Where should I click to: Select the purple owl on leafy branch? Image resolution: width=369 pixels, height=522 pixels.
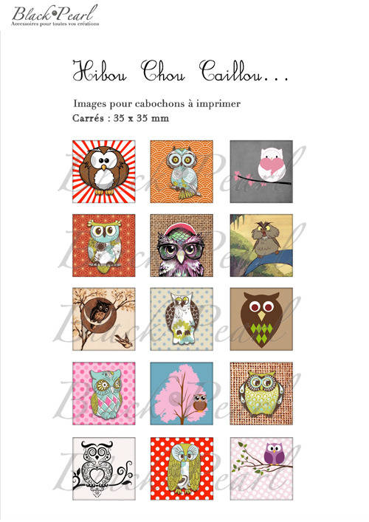(x=261, y=469)
